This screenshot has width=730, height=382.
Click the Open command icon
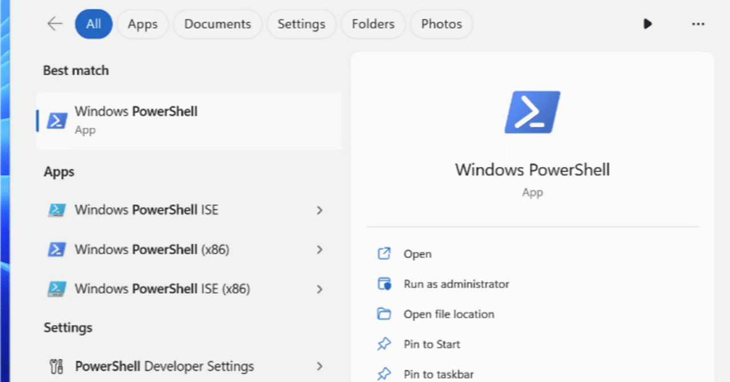[x=384, y=254]
